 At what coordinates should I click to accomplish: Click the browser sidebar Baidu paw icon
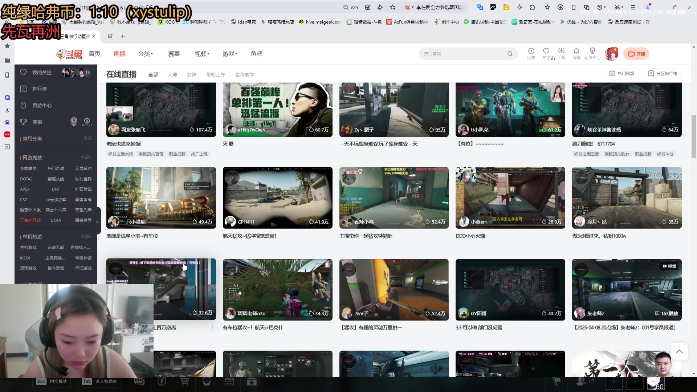[7, 122]
